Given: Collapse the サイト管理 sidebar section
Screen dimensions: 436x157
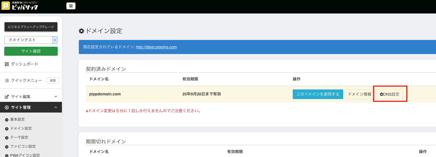Looking at the screenshot, I should 55,107.
